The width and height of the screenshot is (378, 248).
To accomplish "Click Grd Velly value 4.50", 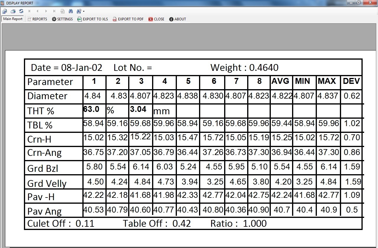I will [96, 182].
